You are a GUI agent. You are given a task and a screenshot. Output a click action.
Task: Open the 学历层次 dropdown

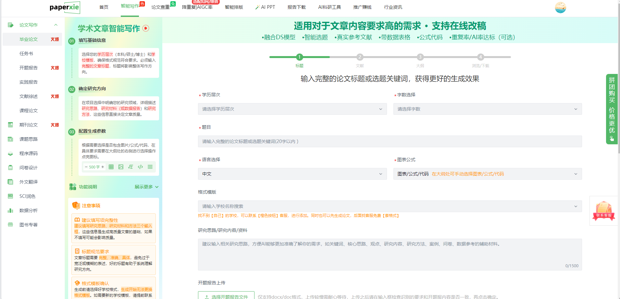click(x=292, y=109)
